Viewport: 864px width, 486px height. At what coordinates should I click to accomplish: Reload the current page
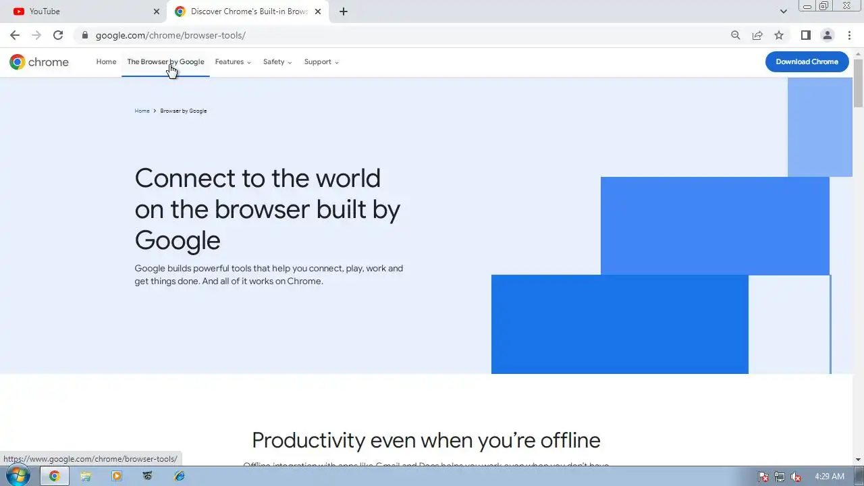[x=58, y=35]
